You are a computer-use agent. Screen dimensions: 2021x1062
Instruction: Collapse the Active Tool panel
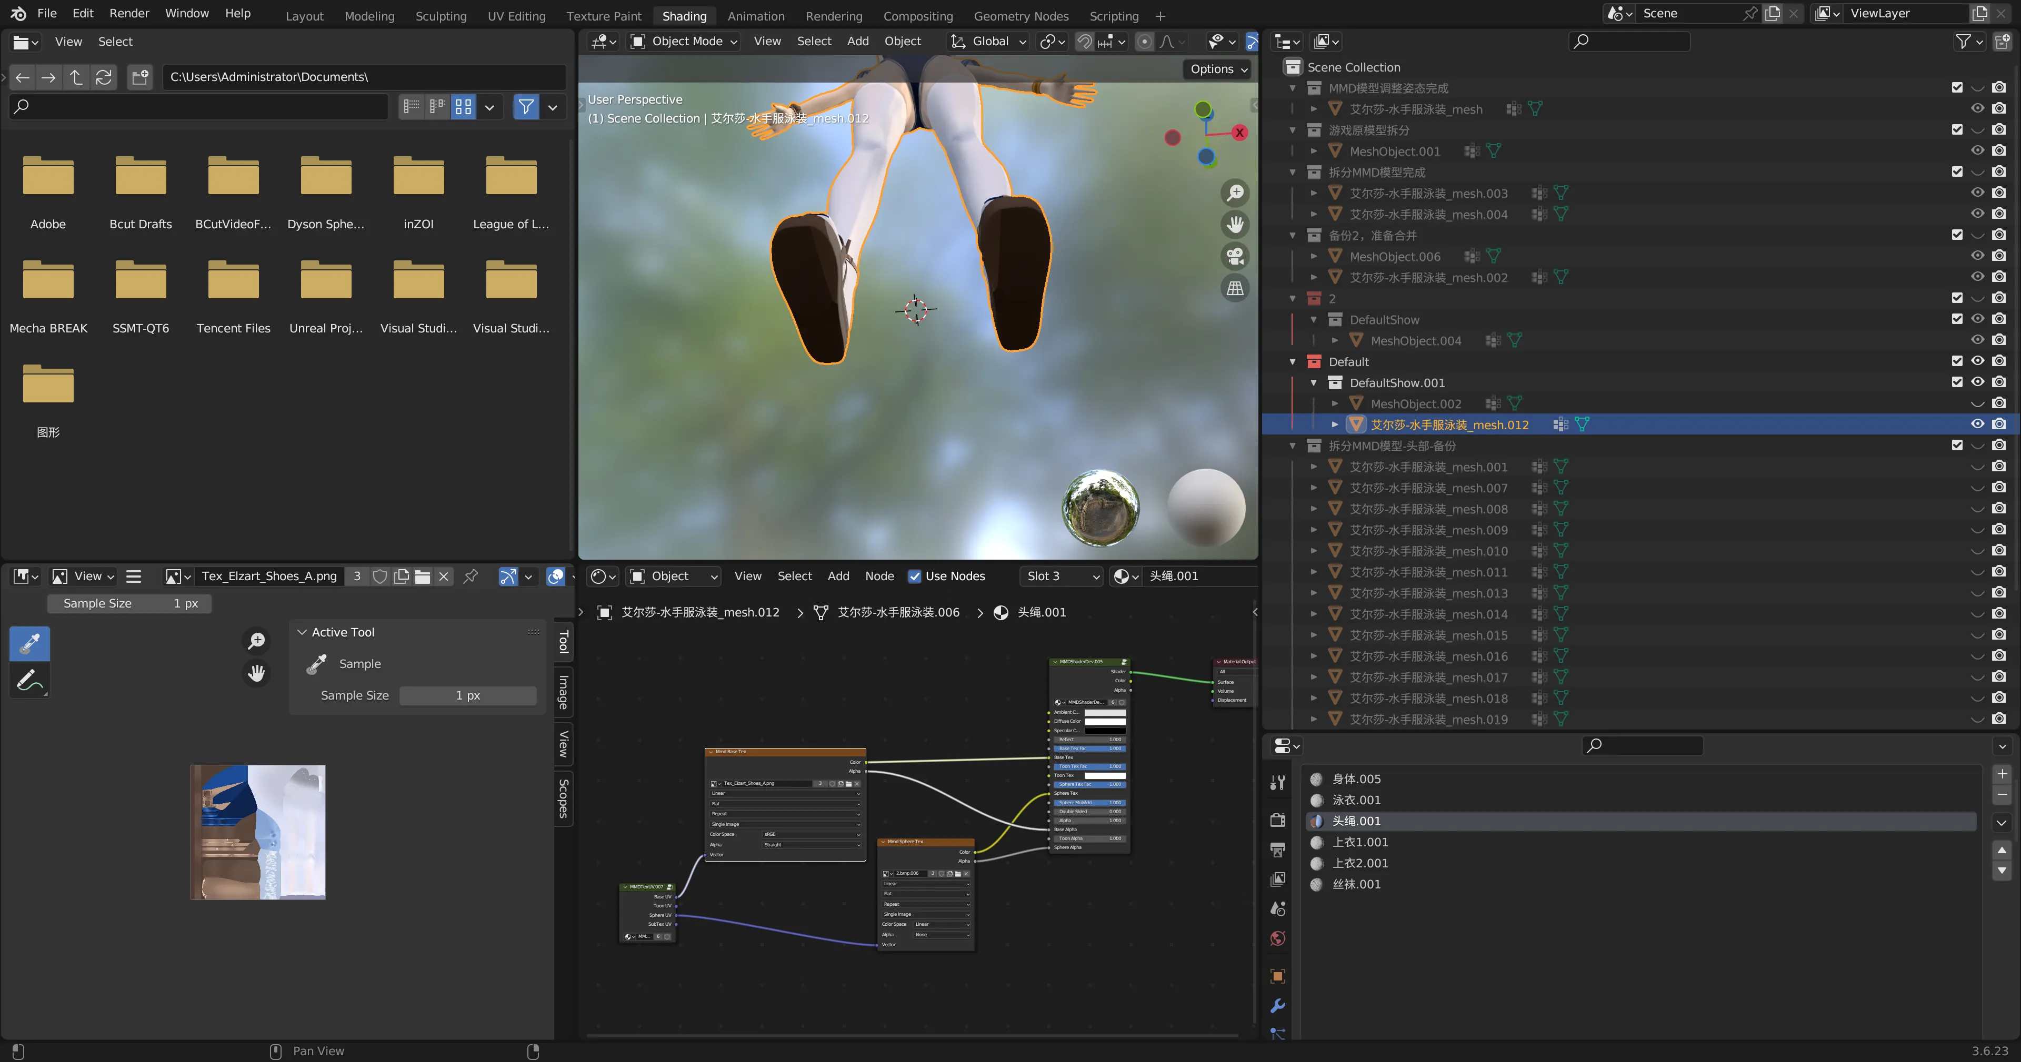tap(302, 632)
